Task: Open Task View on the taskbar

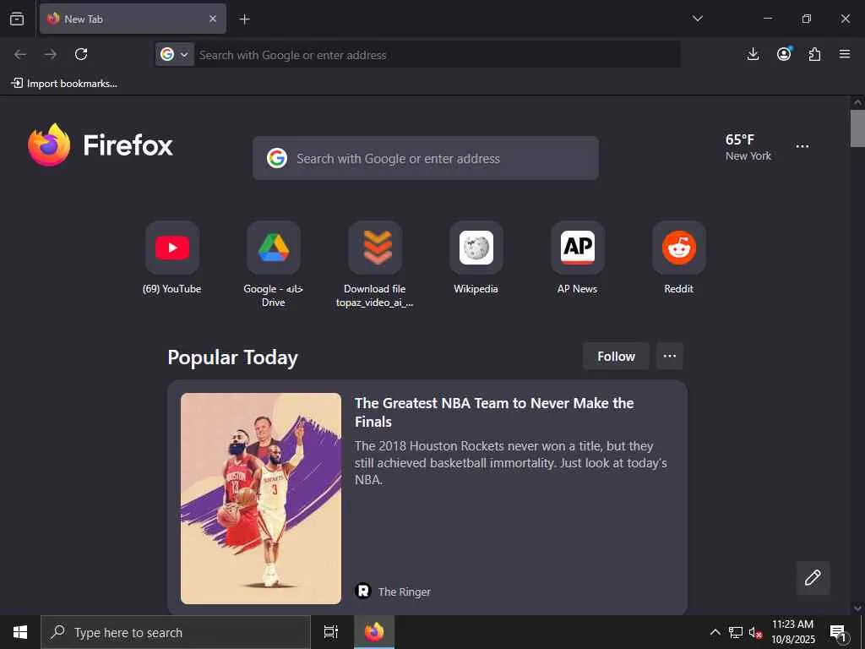Action: [x=331, y=632]
